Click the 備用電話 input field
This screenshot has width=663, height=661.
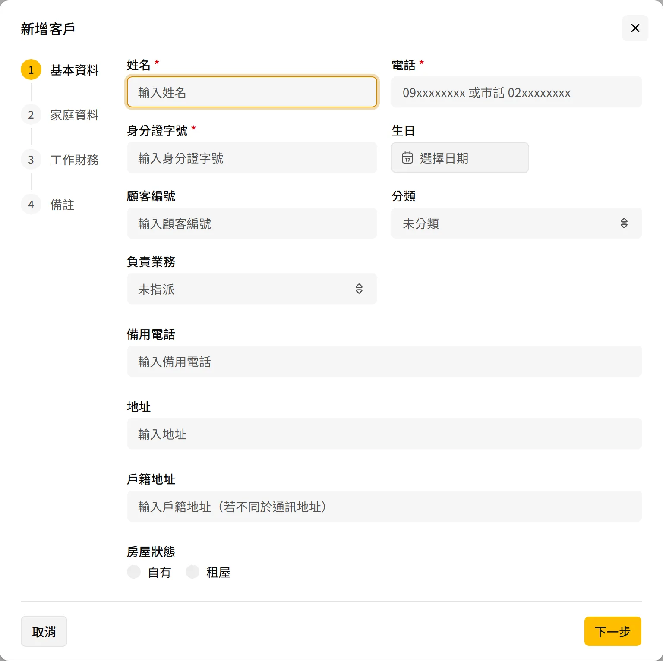(384, 361)
